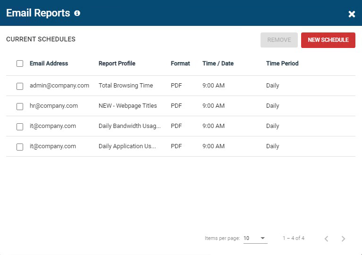Select the Daily Application Usage row checkbox
362x255 pixels.
click(x=20, y=147)
